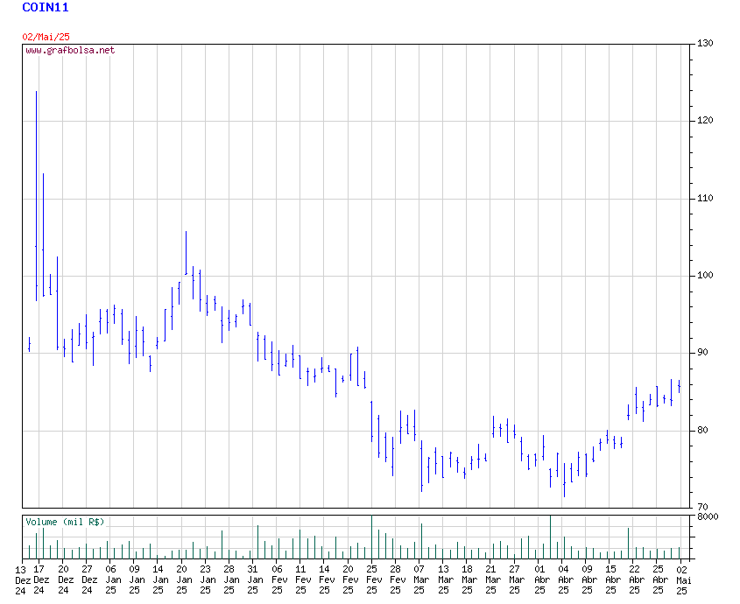740x604 pixels.
Task: Click the 90 price axis label
Action: [702, 353]
